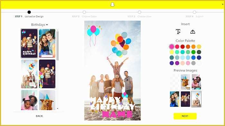Select the Add Text tool icon

coord(178,32)
